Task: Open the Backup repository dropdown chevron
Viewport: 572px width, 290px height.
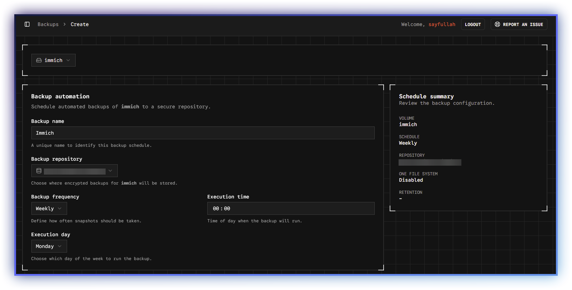Action: click(x=110, y=171)
